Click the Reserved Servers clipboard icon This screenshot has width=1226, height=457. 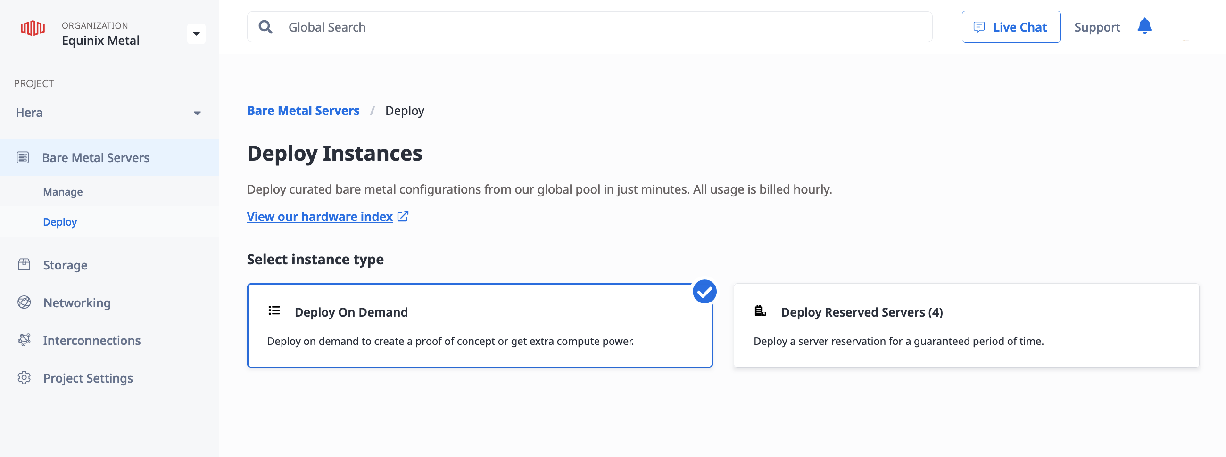tap(760, 311)
